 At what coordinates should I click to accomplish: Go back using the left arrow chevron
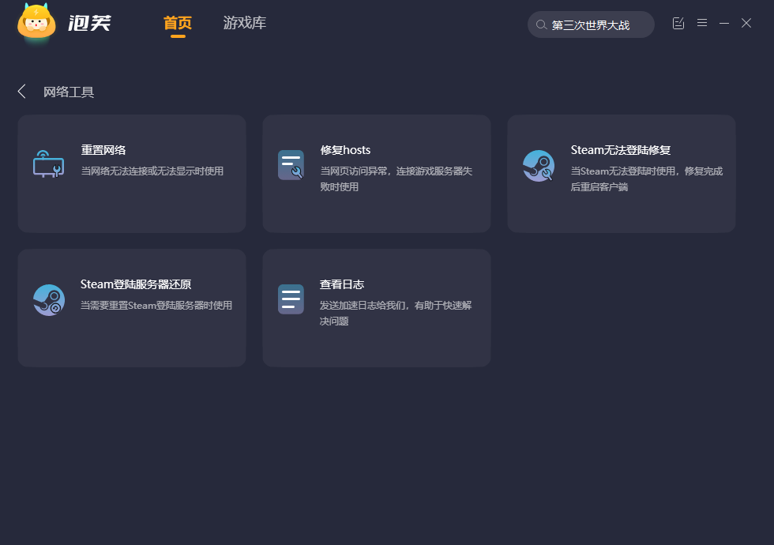(x=22, y=92)
